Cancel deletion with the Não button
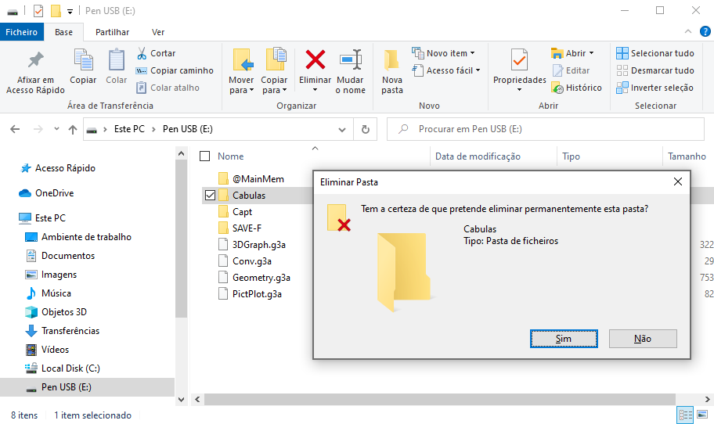Image resolution: width=714 pixels, height=424 pixels. tap(643, 339)
